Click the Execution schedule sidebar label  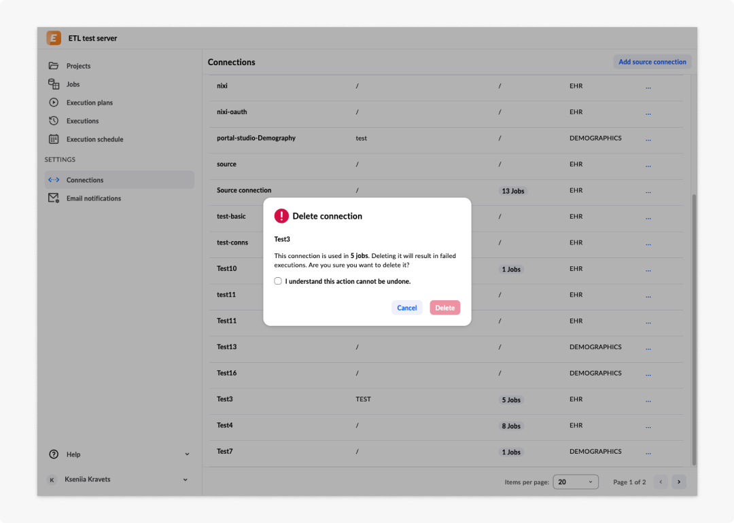(x=94, y=139)
